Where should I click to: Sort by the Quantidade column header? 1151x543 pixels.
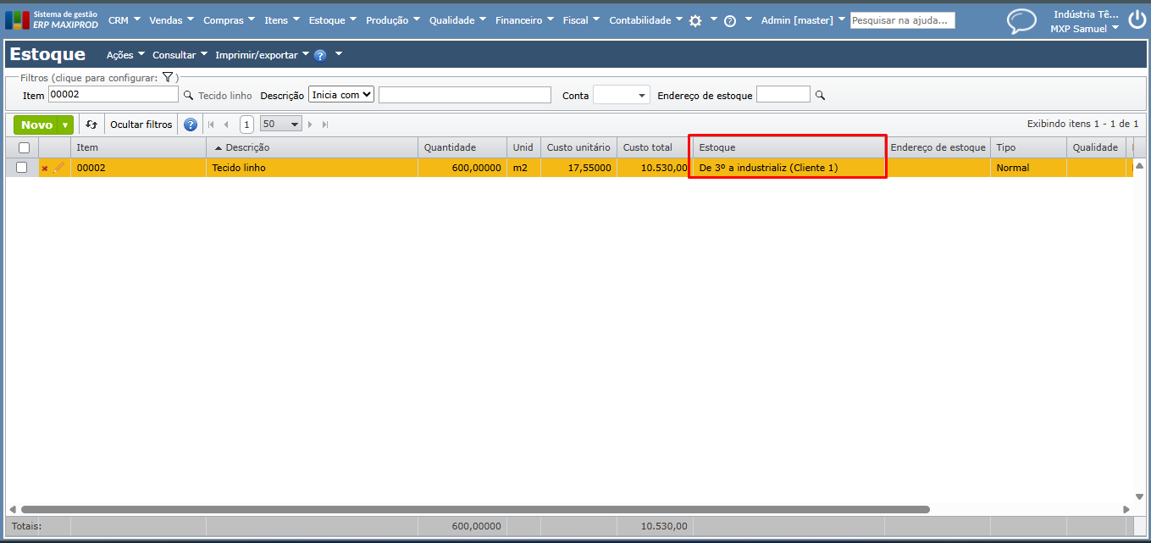pyautogui.click(x=462, y=147)
